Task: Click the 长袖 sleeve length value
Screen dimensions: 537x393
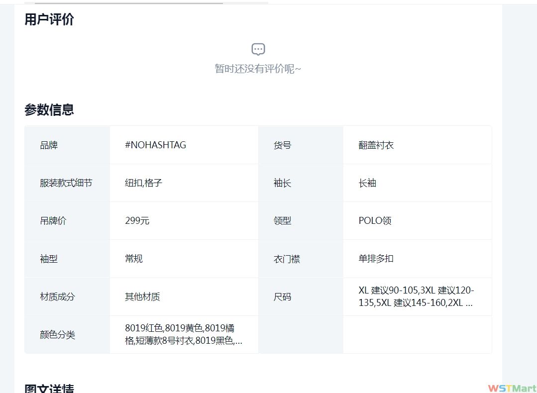Action: [367, 183]
